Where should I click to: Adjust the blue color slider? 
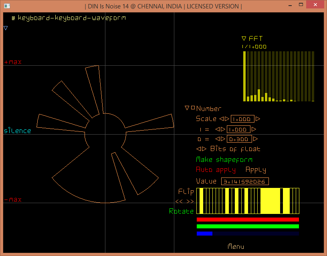(248, 234)
